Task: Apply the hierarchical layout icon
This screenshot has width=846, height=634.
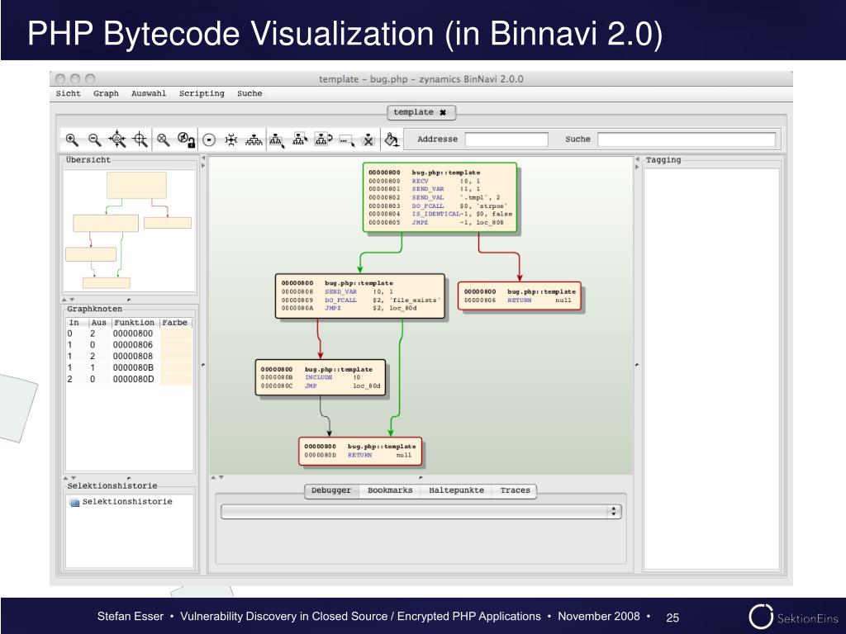Action: [x=254, y=140]
